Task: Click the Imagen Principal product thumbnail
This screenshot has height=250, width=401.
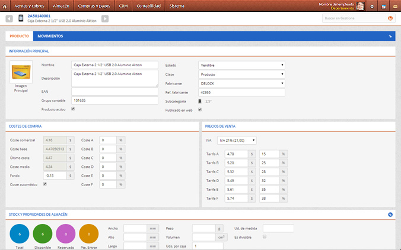Action: click(x=21, y=73)
